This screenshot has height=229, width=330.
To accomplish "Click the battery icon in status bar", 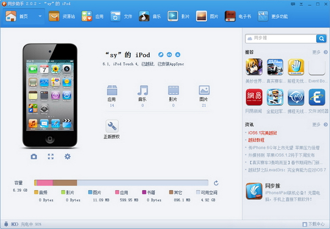I will click(14, 225).
